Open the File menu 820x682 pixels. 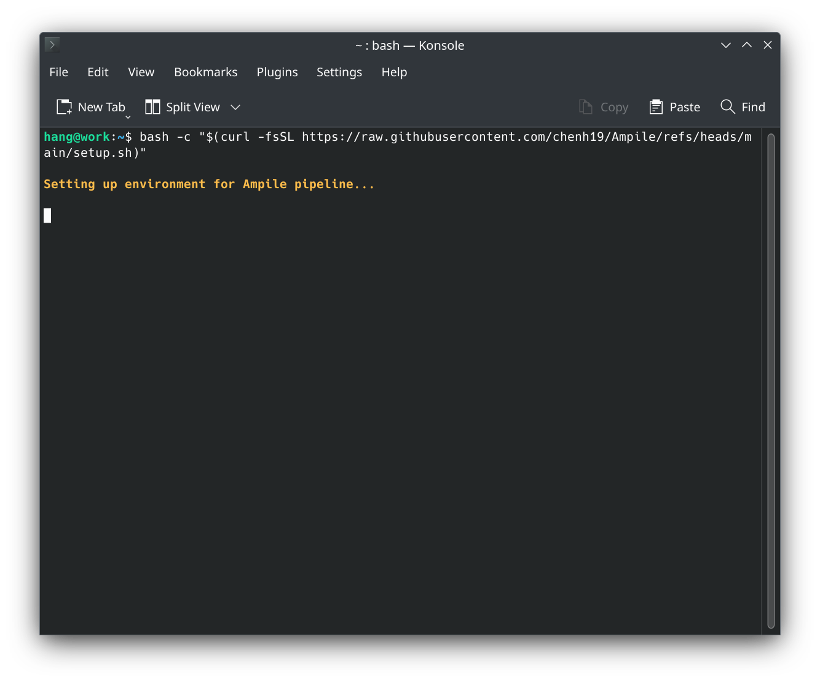click(58, 72)
